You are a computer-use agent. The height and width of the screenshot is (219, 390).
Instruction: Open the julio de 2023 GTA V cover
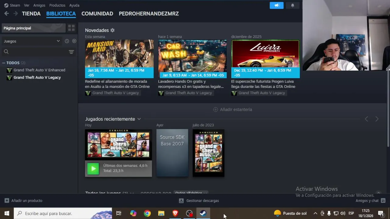coord(208,153)
